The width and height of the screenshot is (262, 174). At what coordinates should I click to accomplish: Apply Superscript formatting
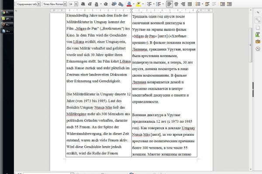tap(114, 4)
